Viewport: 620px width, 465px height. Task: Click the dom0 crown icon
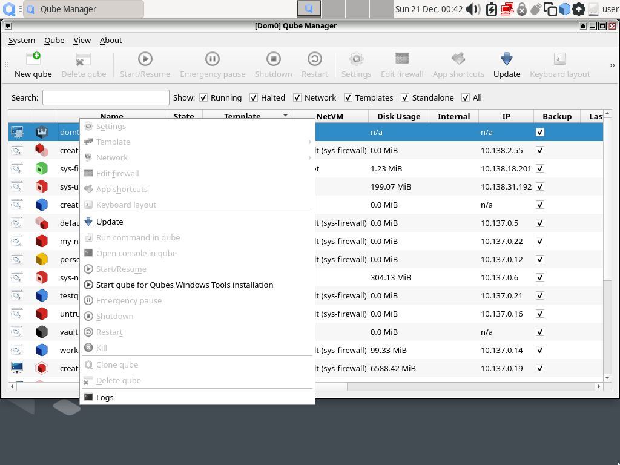click(x=41, y=132)
